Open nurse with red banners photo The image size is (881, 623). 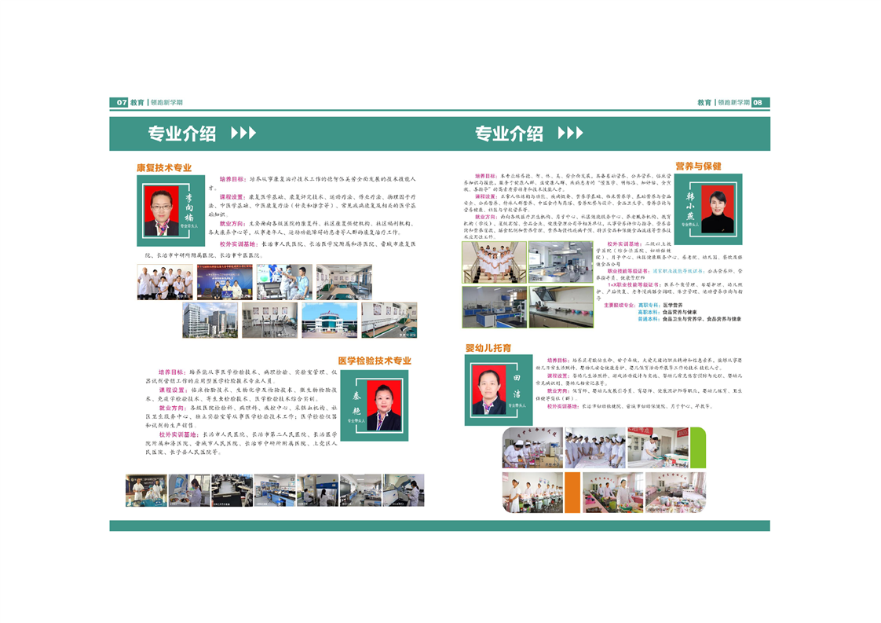658,448
